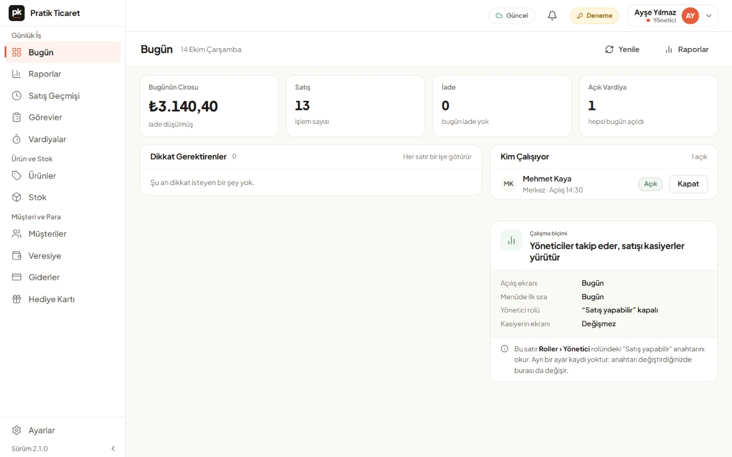Collapse the sidebar using chevron arrow

pos(113,448)
